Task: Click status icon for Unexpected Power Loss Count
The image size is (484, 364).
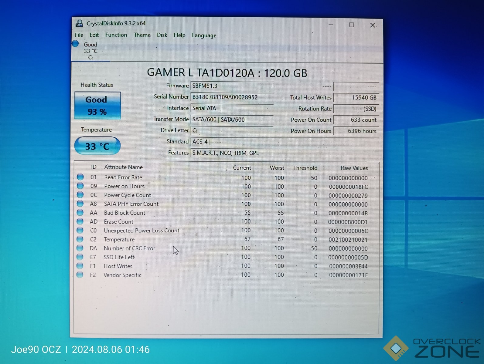Action: coord(80,230)
